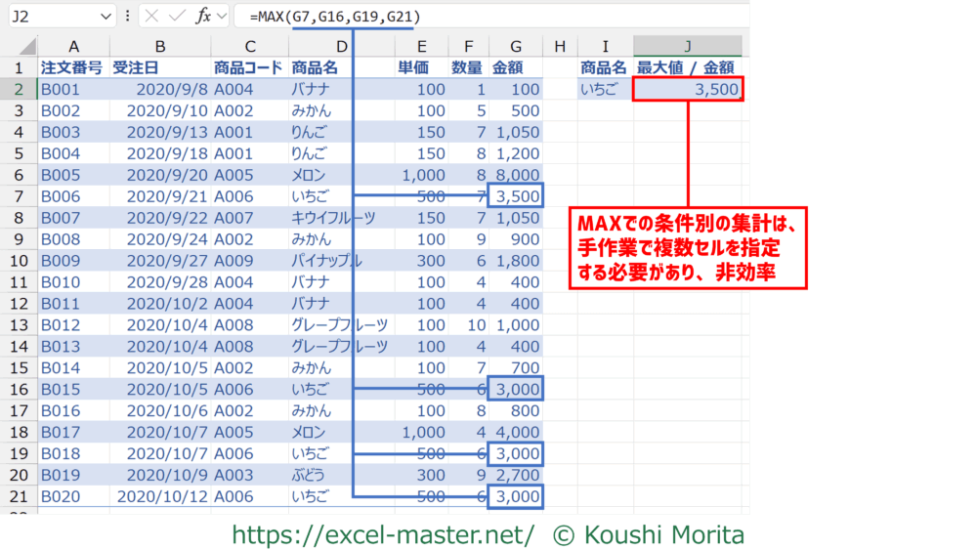
Task: Click the excel-master.net URL text
Action: click(383, 534)
